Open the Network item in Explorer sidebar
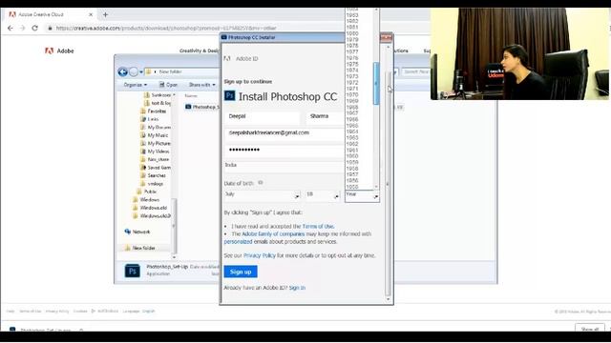This screenshot has height=343, width=611. pos(137,232)
